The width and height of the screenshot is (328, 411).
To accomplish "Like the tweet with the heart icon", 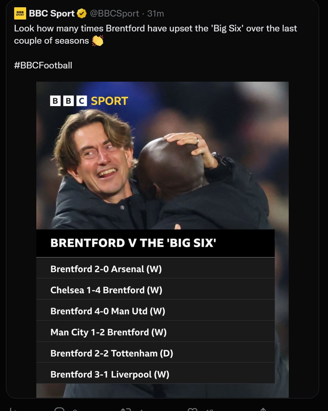I will pyautogui.click(x=192, y=409).
